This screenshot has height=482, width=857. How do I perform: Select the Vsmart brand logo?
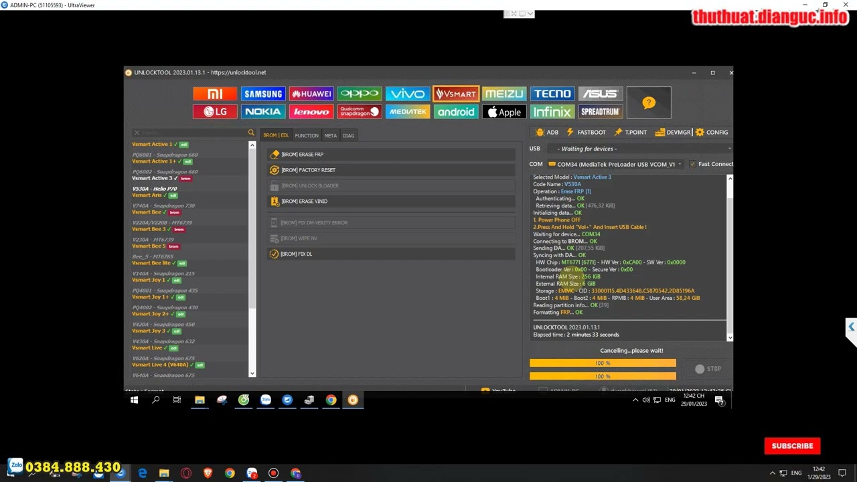coord(456,94)
